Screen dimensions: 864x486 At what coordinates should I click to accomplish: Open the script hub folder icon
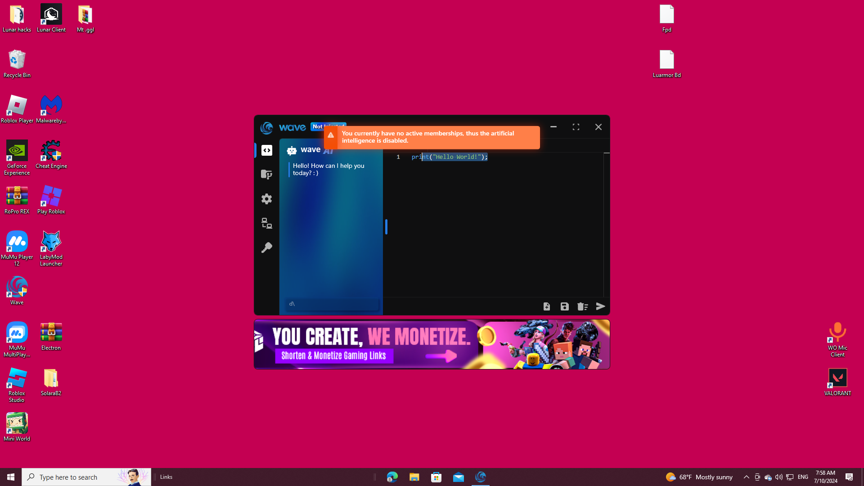click(267, 175)
